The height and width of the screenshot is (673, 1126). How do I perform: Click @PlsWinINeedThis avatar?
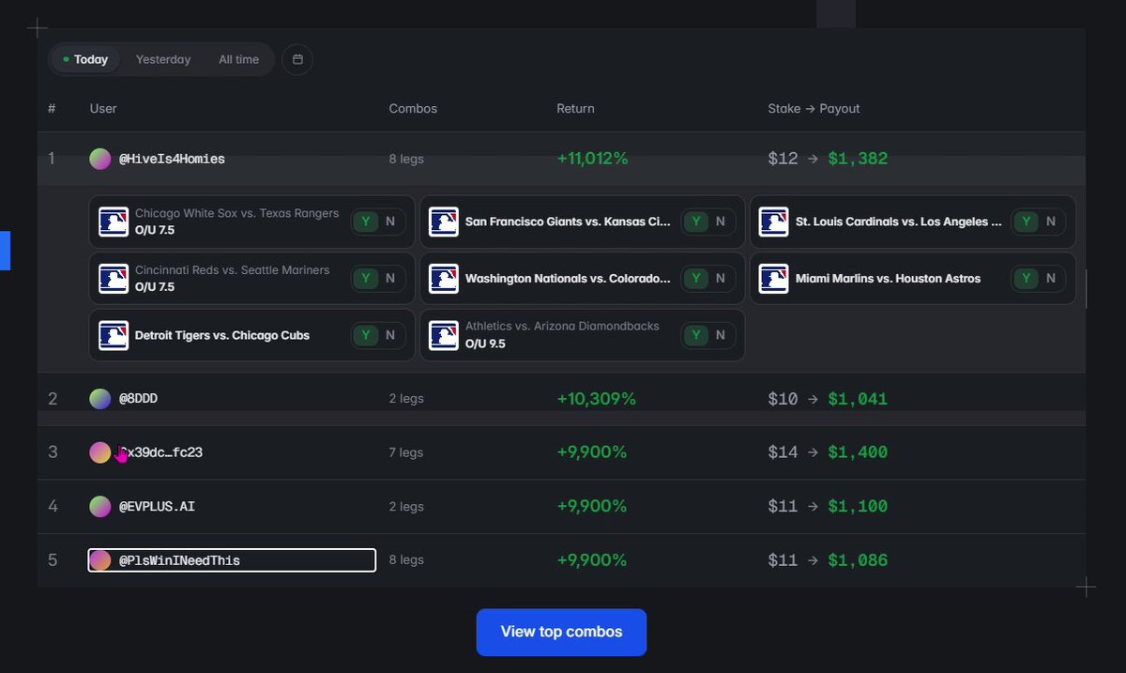point(100,560)
